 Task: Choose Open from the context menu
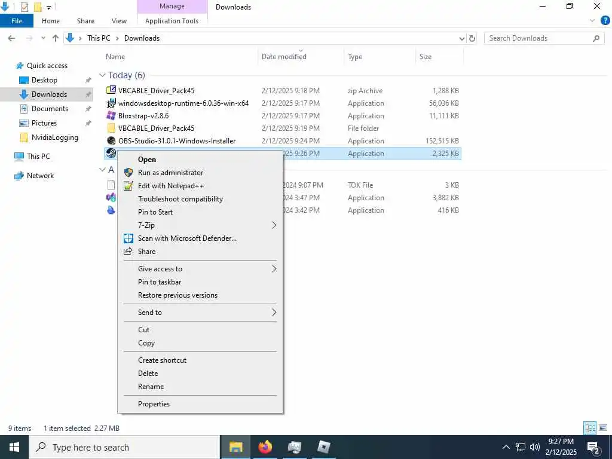(x=147, y=159)
